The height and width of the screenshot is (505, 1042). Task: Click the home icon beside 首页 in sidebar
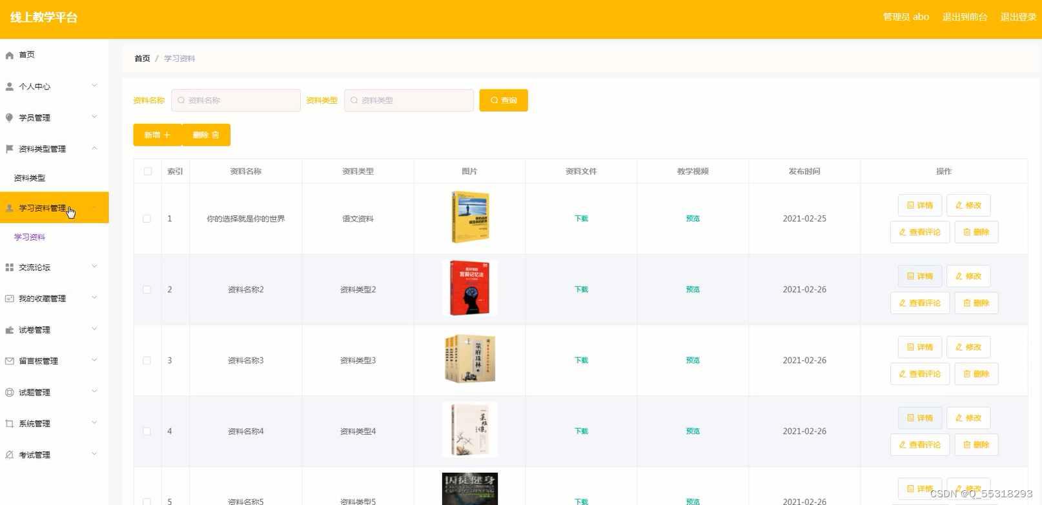[x=10, y=55]
